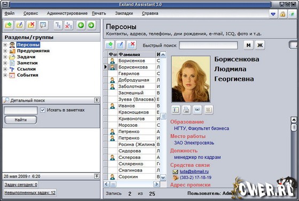The width and height of the screenshot is (299, 201).
Task: Click the edit group pencil icon
Action: pos(20,25)
